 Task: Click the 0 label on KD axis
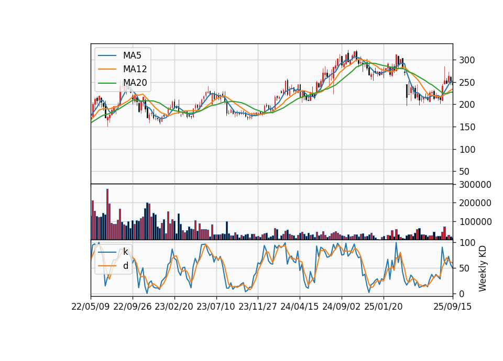pyautogui.click(x=462, y=294)
